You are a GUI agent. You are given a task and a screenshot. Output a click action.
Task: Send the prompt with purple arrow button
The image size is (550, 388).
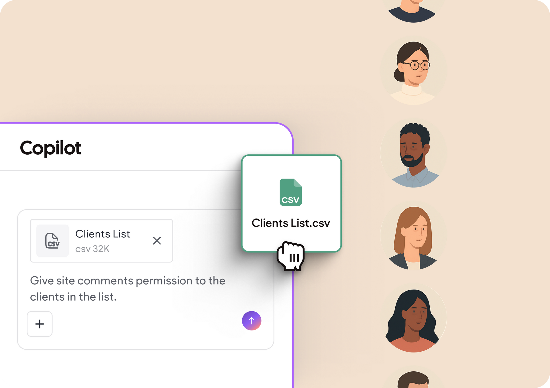pyautogui.click(x=252, y=321)
